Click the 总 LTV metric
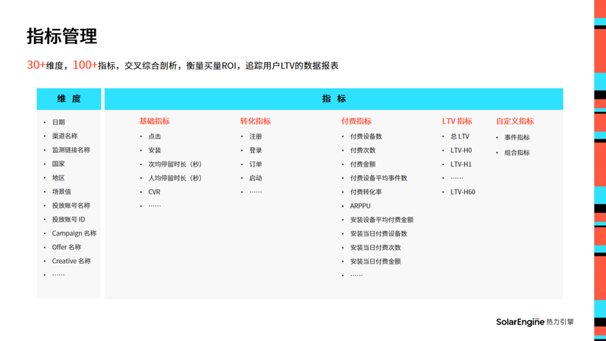 460,136
